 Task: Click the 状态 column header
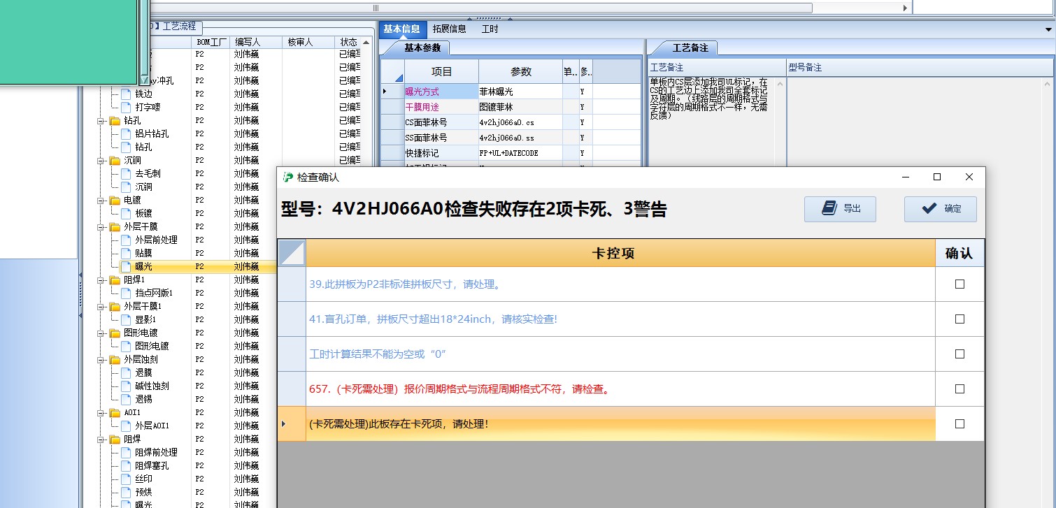tap(348, 42)
